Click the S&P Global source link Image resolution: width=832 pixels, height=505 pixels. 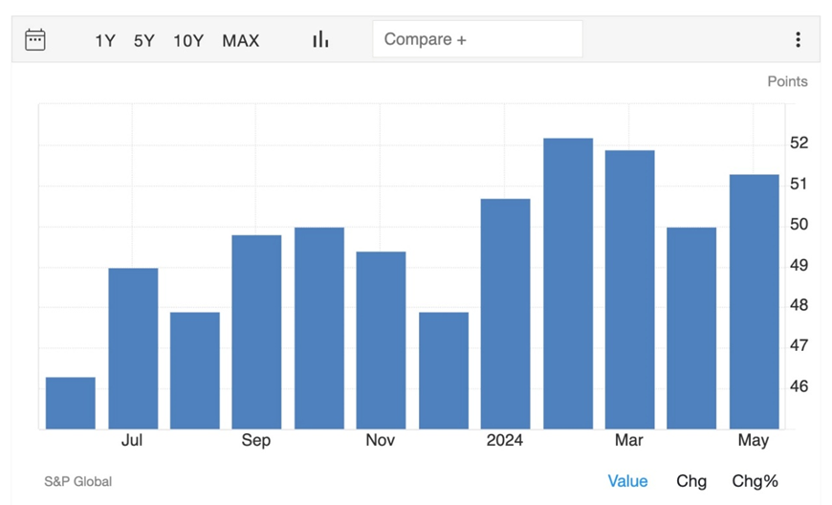[77, 482]
